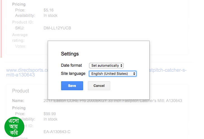Click the Save button
The height and width of the screenshot is (139, 204).
coord(72,86)
